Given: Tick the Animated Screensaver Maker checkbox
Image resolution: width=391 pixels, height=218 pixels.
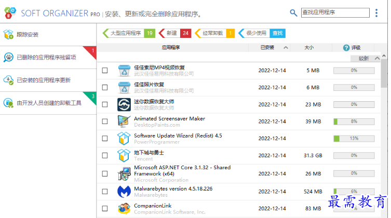Looking at the screenshot, I should (105, 121).
